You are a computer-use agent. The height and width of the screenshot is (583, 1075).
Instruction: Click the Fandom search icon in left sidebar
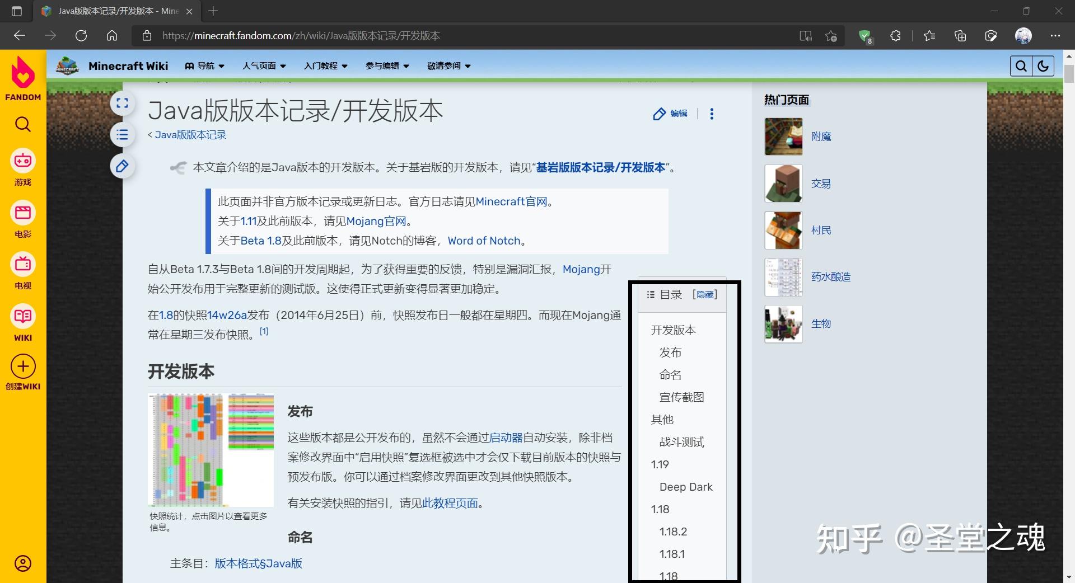pos(22,124)
